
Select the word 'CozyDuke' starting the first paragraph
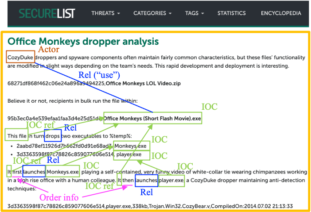pyautogui.click(x=20, y=58)
